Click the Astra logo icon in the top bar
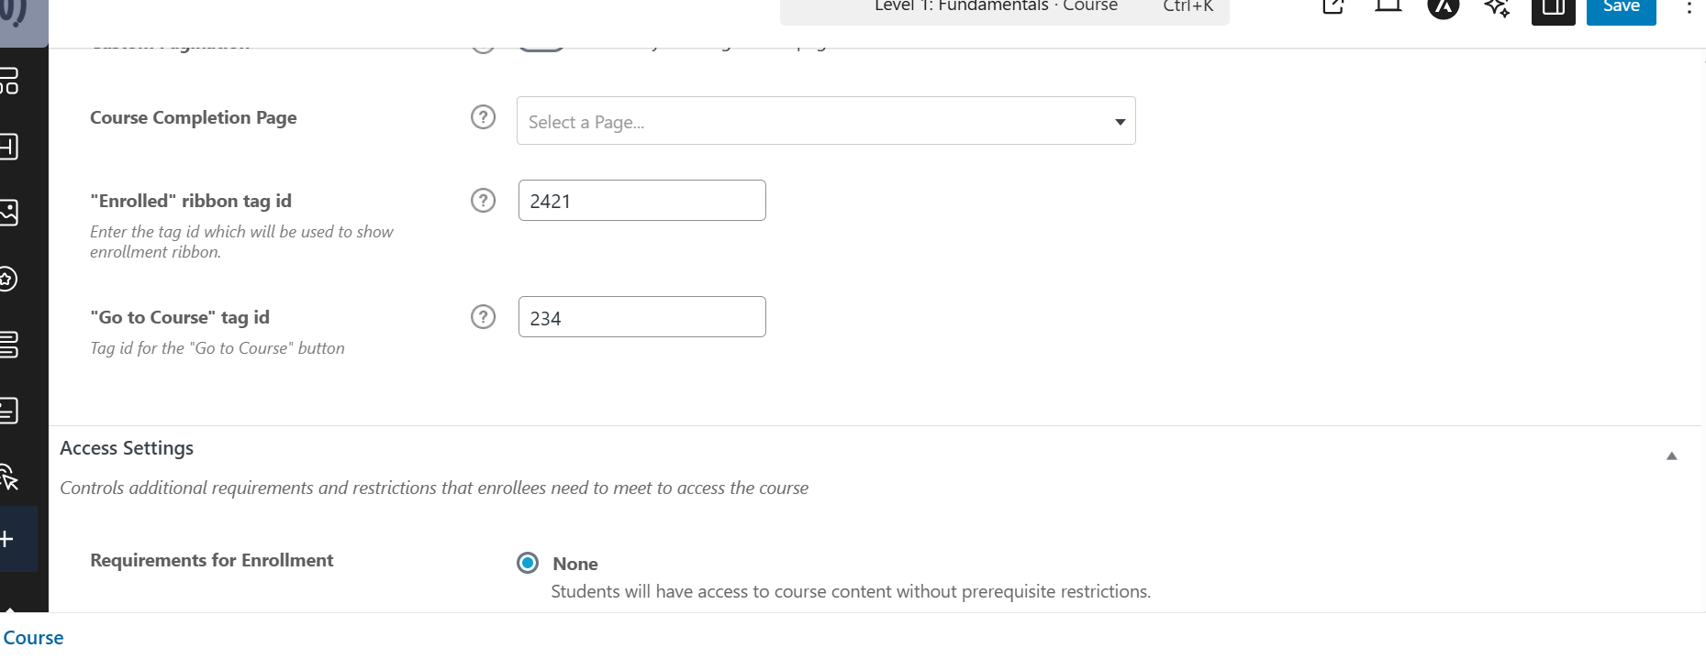Viewport: 1706px width, 659px height. 1444,8
